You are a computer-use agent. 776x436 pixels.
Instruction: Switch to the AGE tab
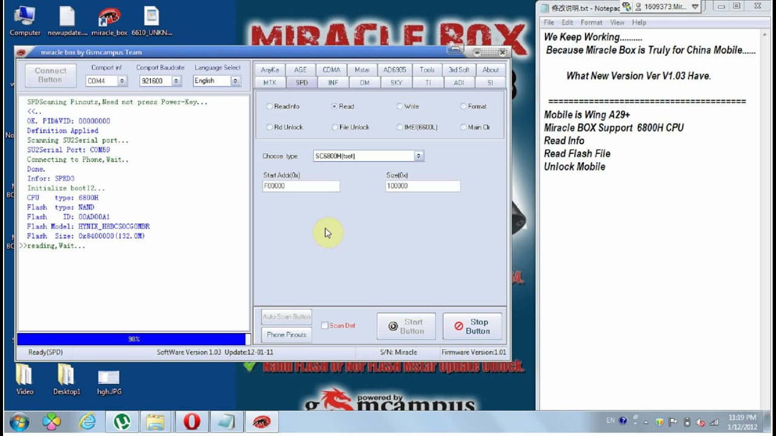click(x=301, y=70)
